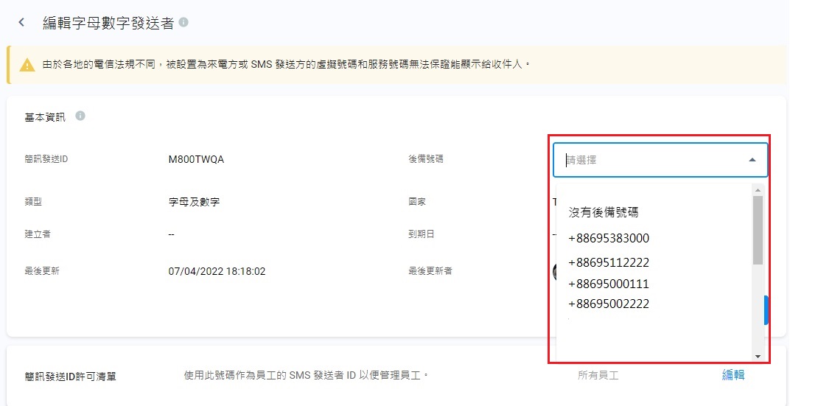Choose +88695383000 from the list
818x406 pixels.
tap(609, 239)
